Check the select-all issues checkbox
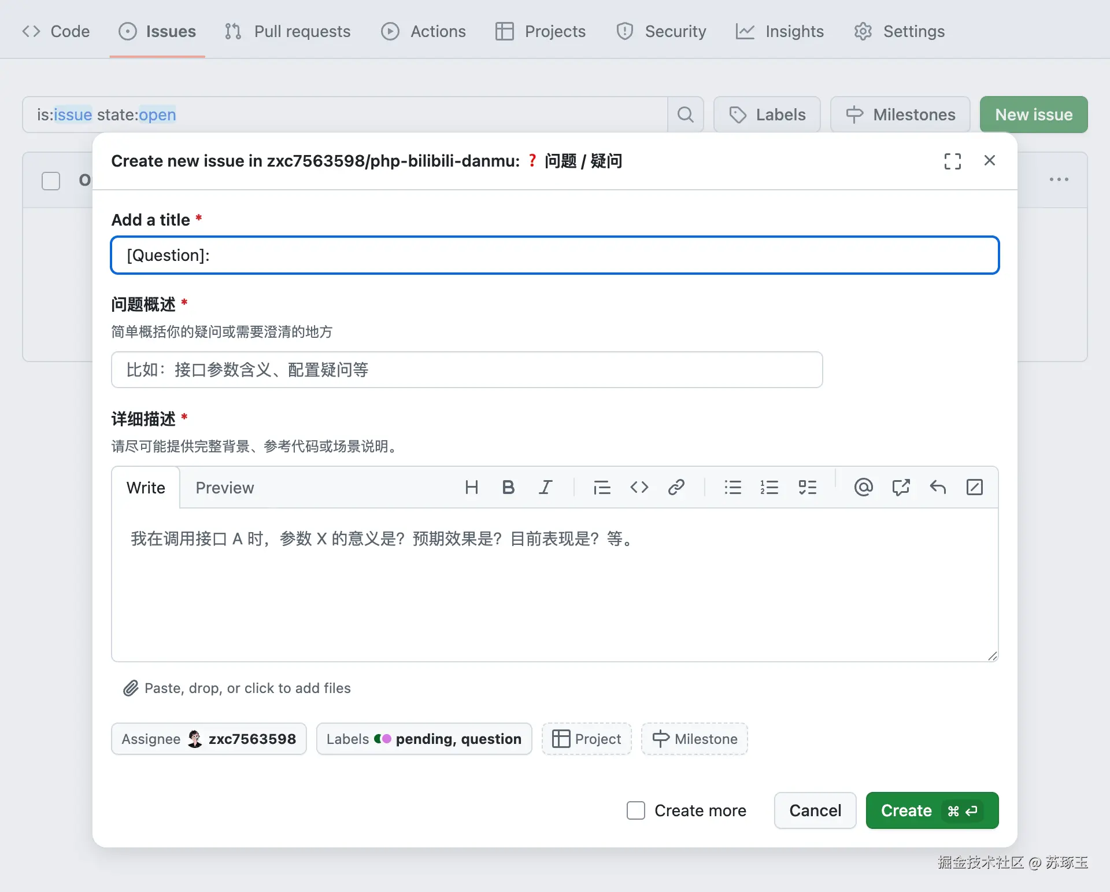The image size is (1110, 892). tap(50, 180)
